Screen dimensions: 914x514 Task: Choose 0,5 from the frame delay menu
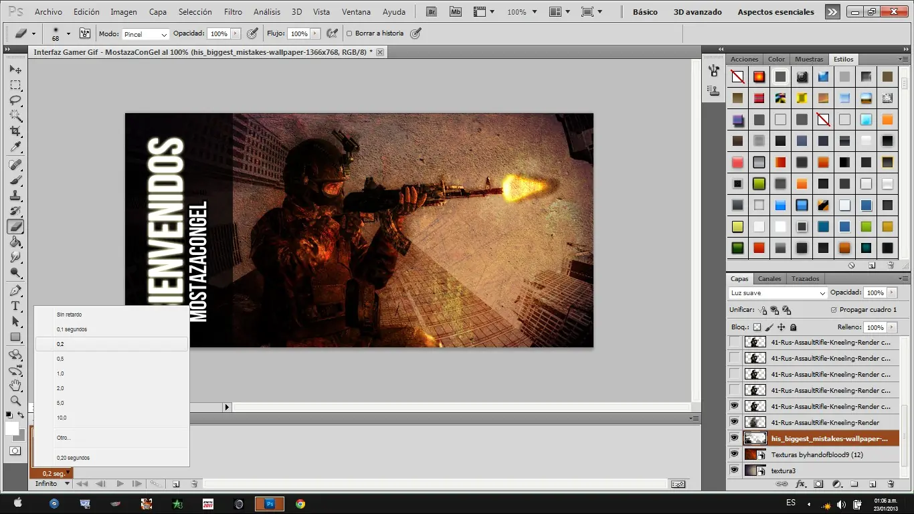pyautogui.click(x=61, y=359)
